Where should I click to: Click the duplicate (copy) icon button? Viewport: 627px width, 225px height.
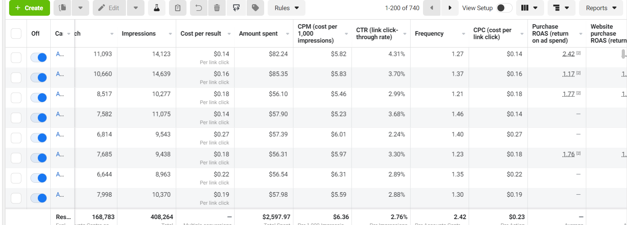[x=63, y=8]
